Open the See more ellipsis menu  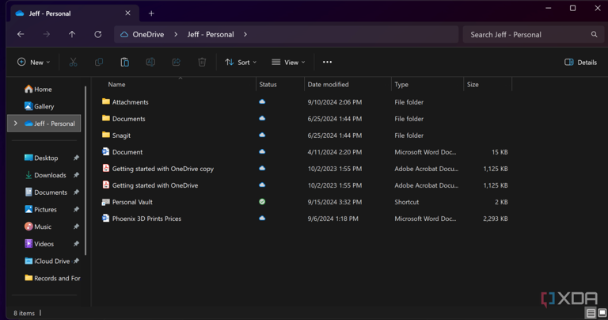point(327,62)
